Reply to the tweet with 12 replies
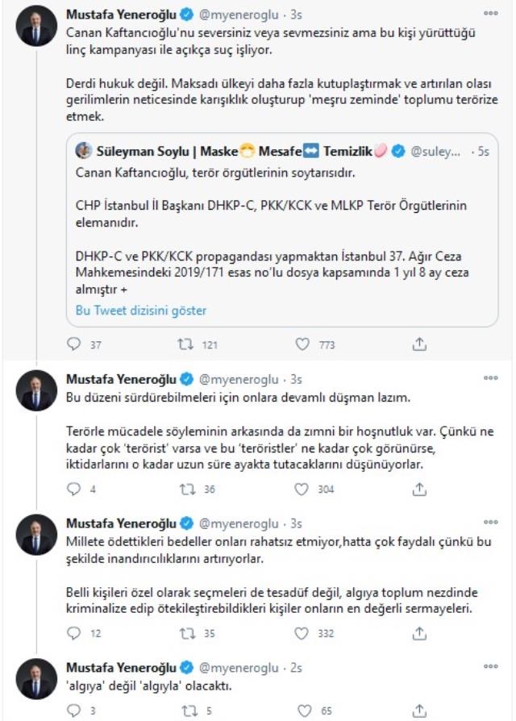Screen dimensions: 516x721 [x=73, y=633]
